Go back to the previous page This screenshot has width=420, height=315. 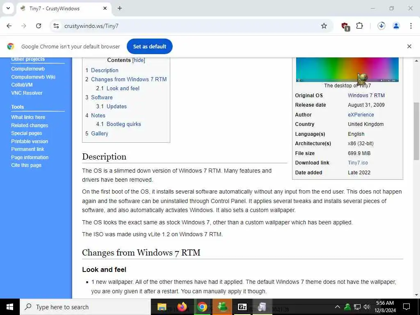click(9, 26)
